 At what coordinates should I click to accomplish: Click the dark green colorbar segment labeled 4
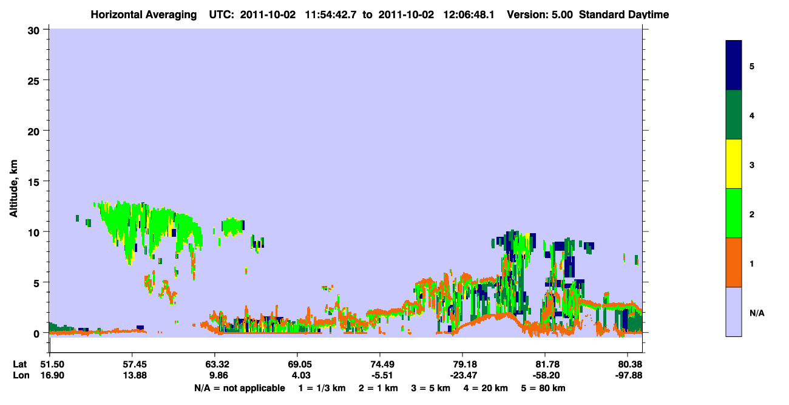click(734, 115)
